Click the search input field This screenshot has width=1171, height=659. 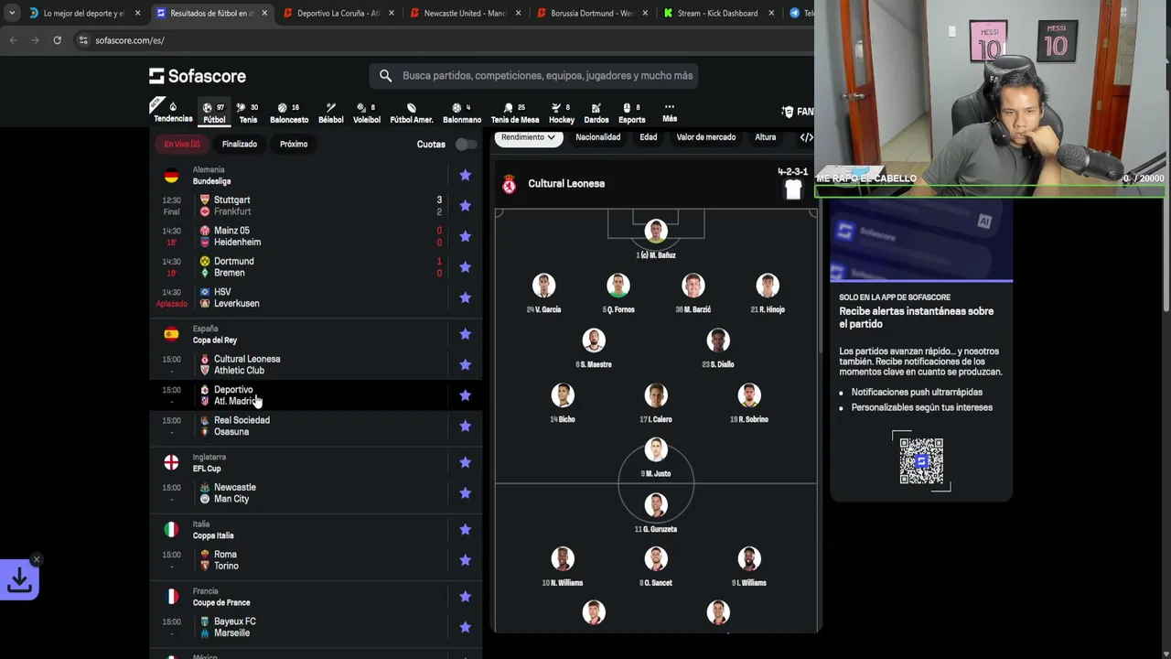[534, 76]
